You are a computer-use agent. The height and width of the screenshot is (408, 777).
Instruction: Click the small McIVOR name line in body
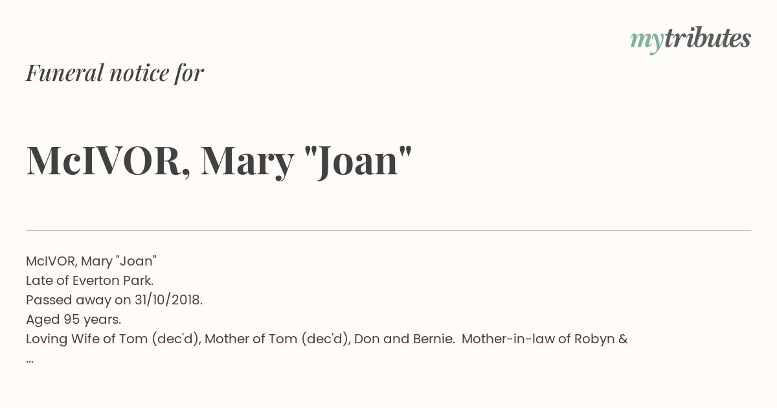click(91, 261)
